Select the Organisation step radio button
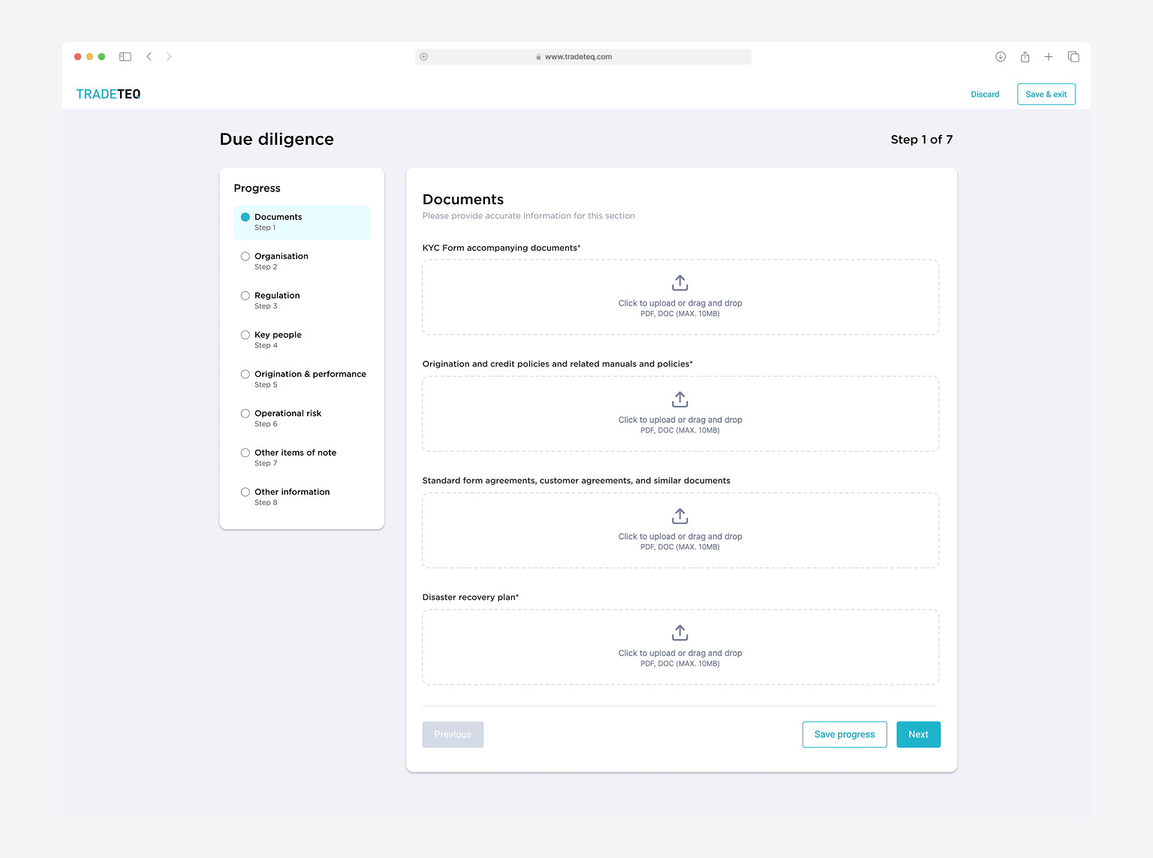The width and height of the screenshot is (1153, 858). click(x=245, y=257)
